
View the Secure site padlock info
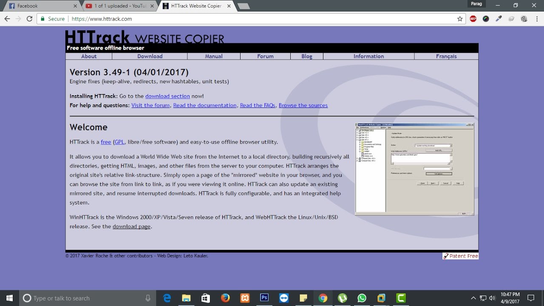coord(52,19)
